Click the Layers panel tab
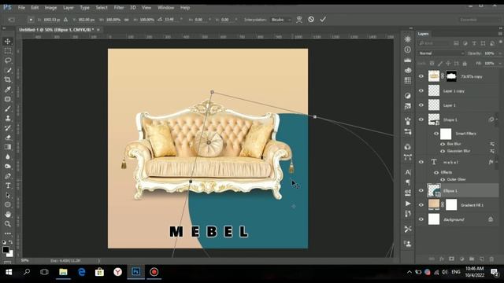This screenshot has width=504, height=283. pos(424,34)
